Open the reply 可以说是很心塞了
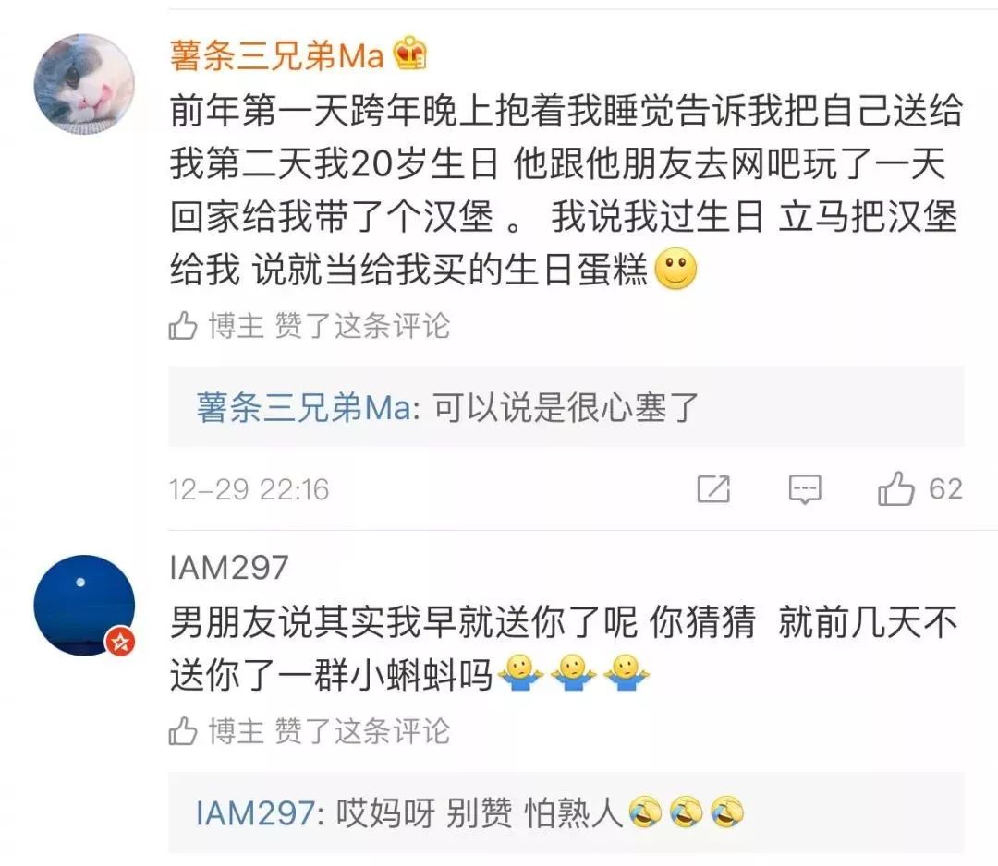Viewport: 998px width, 866px height. pyautogui.click(x=566, y=407)
